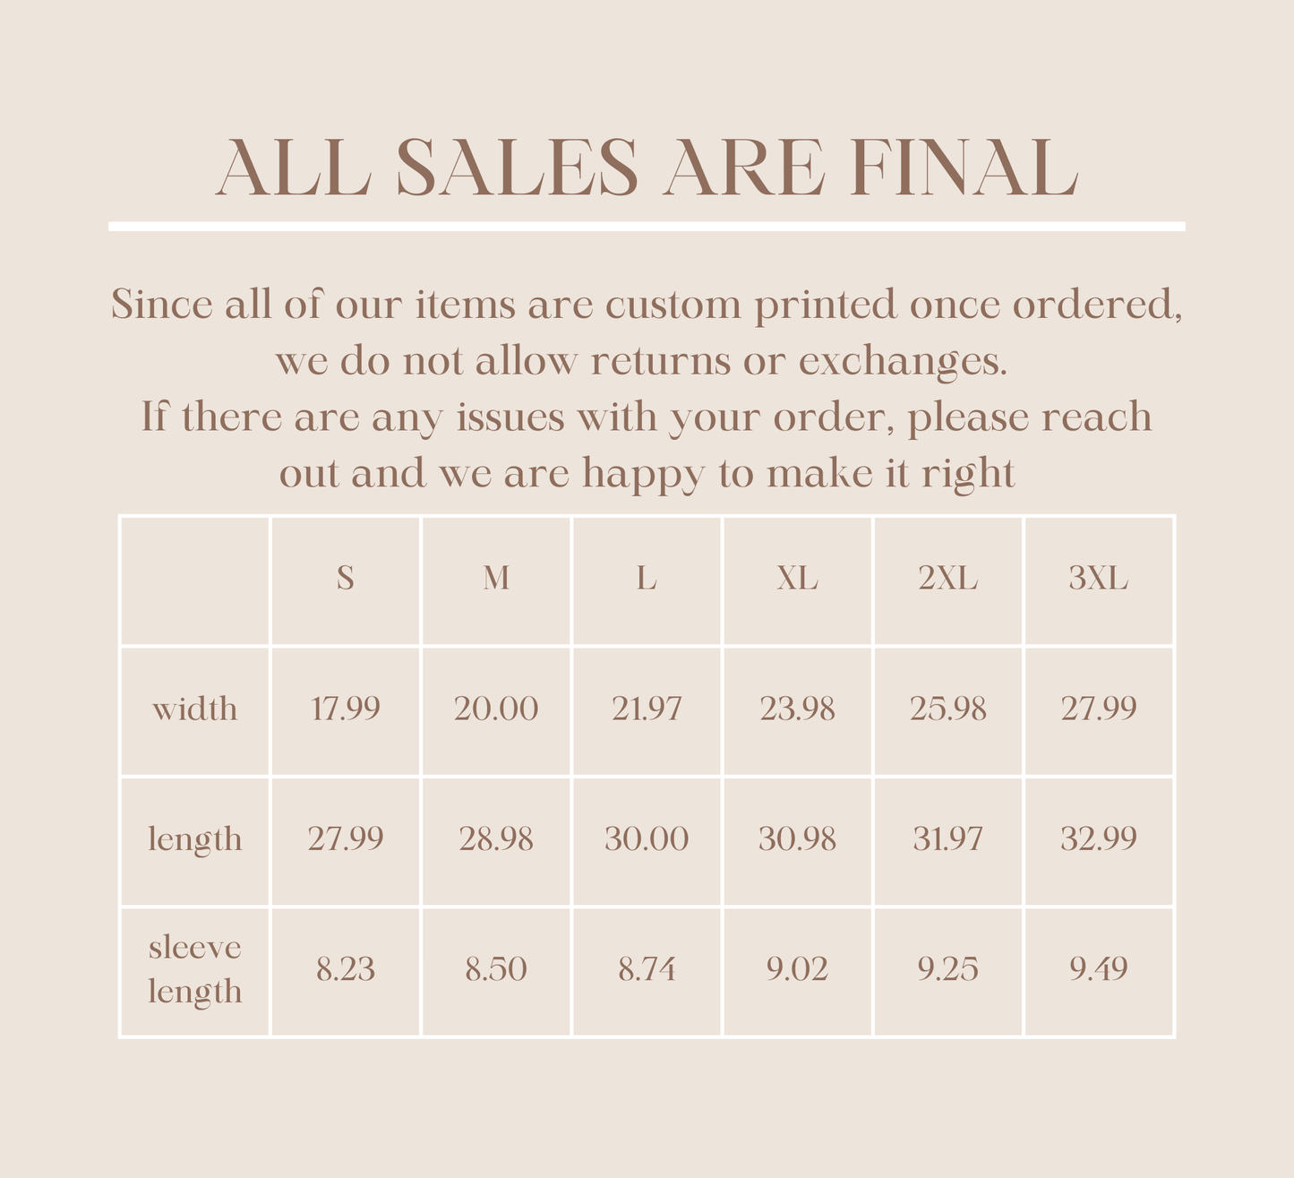Screen dimensions: 1294x1178
Task: Click the 20.00 width value for M
Action: [496, 709]
